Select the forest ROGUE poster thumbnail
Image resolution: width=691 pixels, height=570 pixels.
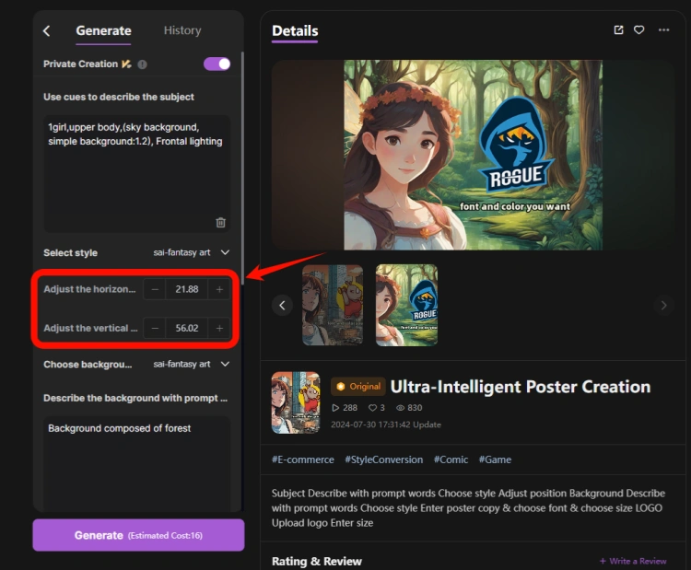[x=406, y=305]
